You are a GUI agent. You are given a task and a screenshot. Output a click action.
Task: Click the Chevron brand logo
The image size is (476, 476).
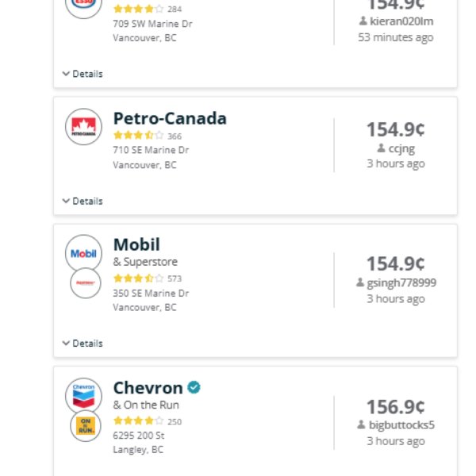click(x=83, y=396)
